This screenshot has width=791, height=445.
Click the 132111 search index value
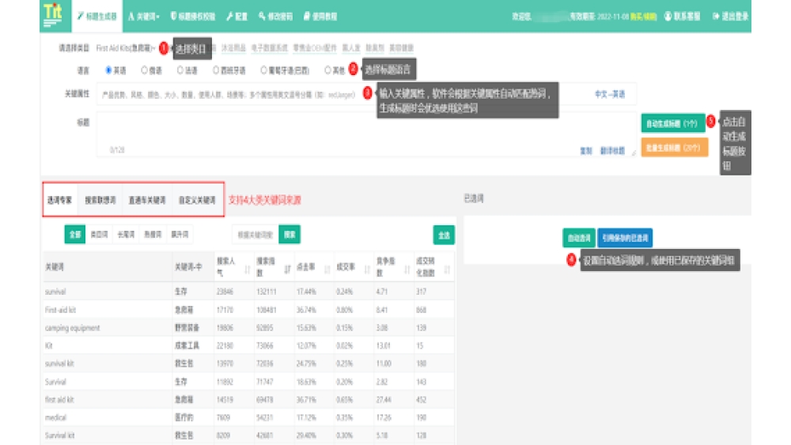point(266,292)
